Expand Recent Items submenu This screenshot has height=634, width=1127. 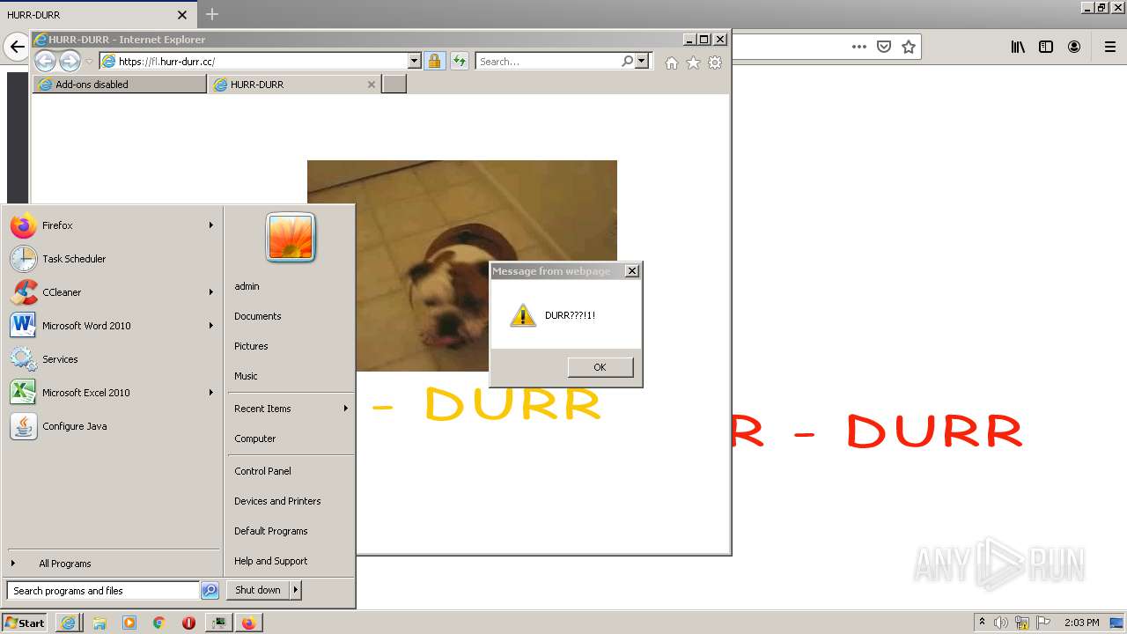(291, 409)
